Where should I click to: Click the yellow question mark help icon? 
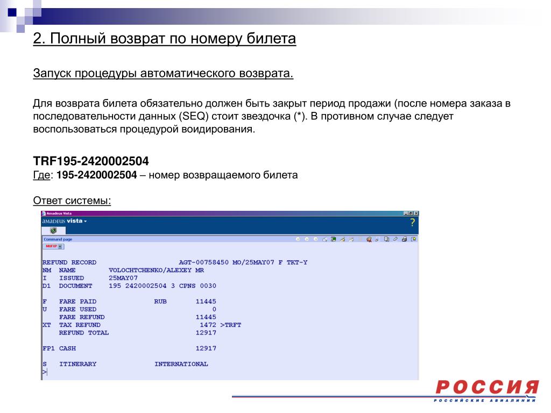[412, 222]
